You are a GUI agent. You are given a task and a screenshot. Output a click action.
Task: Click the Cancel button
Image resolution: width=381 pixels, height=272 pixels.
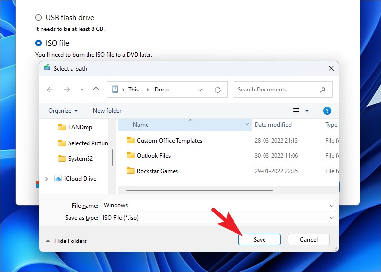[309, 240]
